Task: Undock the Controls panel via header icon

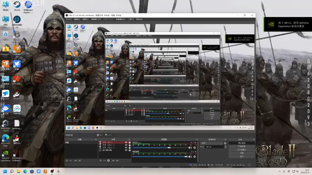Action: [x=253, y=140]
